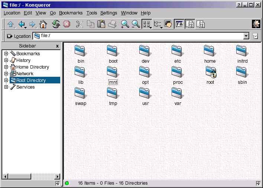Viewport: 263px width, 188px height.
Task: Zoom in with the magnifier plus icon
Action: click(x=125, y=24)
